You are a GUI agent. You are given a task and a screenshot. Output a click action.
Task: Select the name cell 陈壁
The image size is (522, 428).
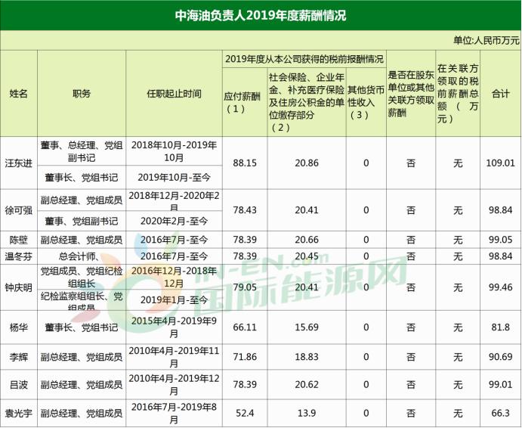click(x=19, y=240)
